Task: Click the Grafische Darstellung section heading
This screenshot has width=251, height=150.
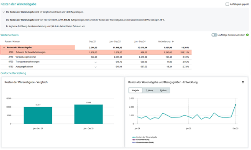Action: [13, 73]
